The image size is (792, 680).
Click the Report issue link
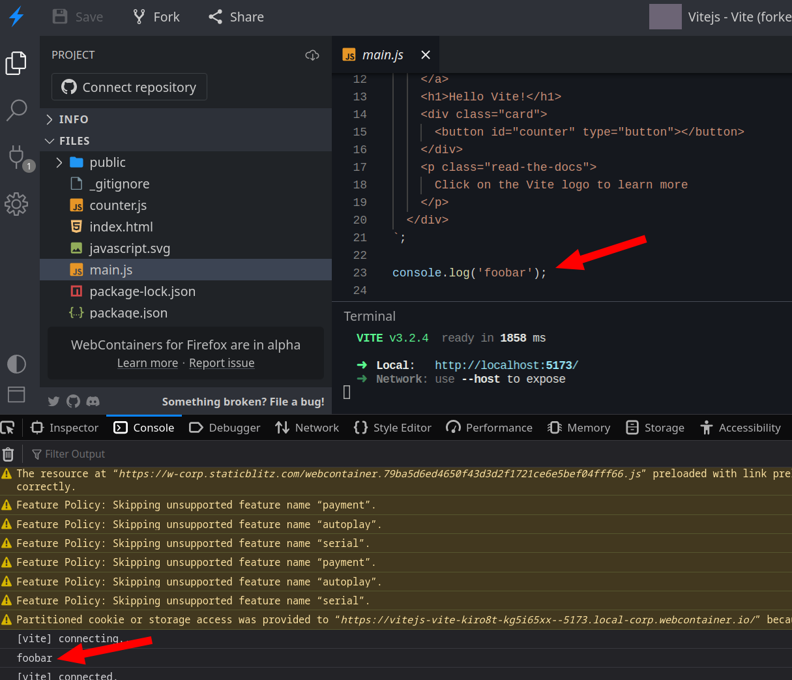tap(222, 363)
